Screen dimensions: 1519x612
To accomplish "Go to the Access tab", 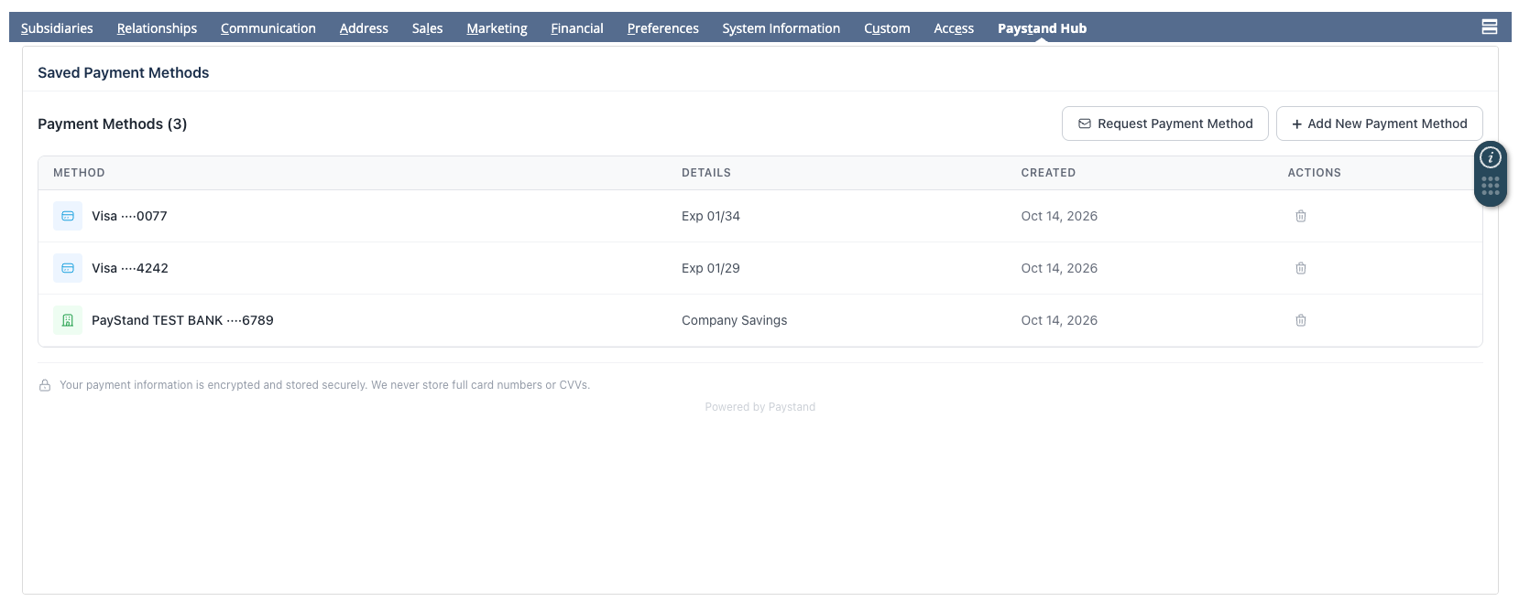I will (954, 28).
